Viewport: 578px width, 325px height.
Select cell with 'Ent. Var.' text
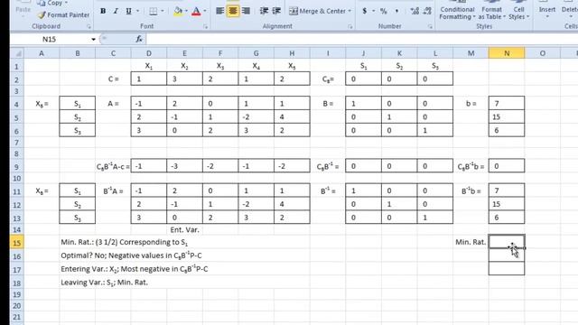pyautogui.click(x=184, y=229)
